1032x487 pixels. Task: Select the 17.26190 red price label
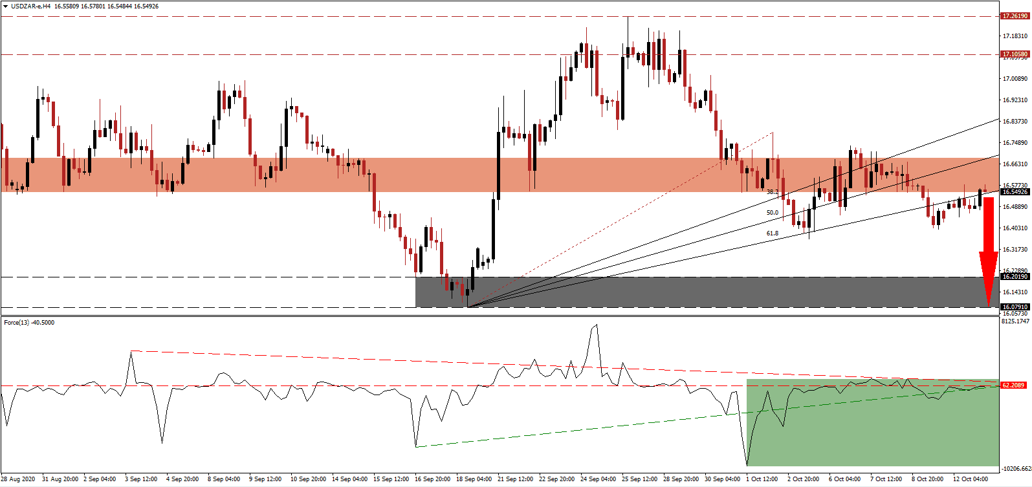click(1014, 16)
